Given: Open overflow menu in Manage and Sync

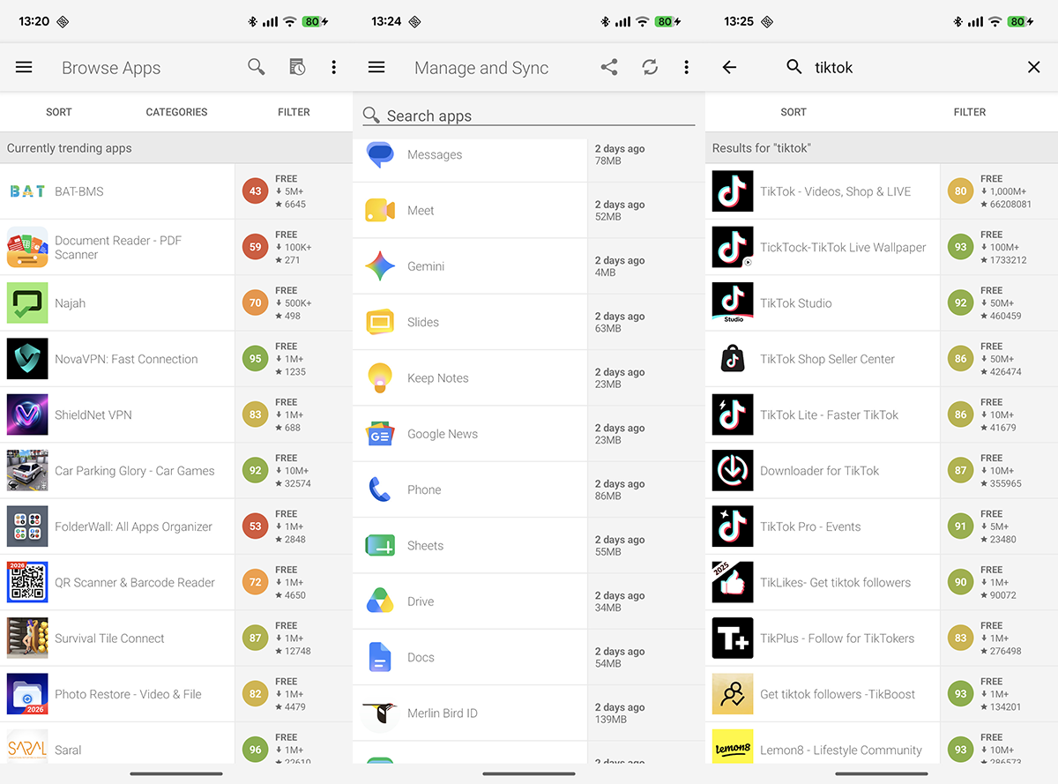Looking at the screenshot, I should point(686,67).
